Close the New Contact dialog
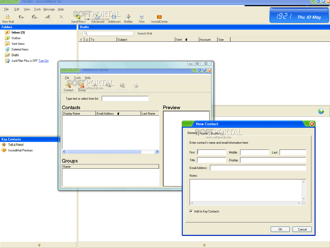The height and width of the screenshot is (248, 330). point(312,124)
